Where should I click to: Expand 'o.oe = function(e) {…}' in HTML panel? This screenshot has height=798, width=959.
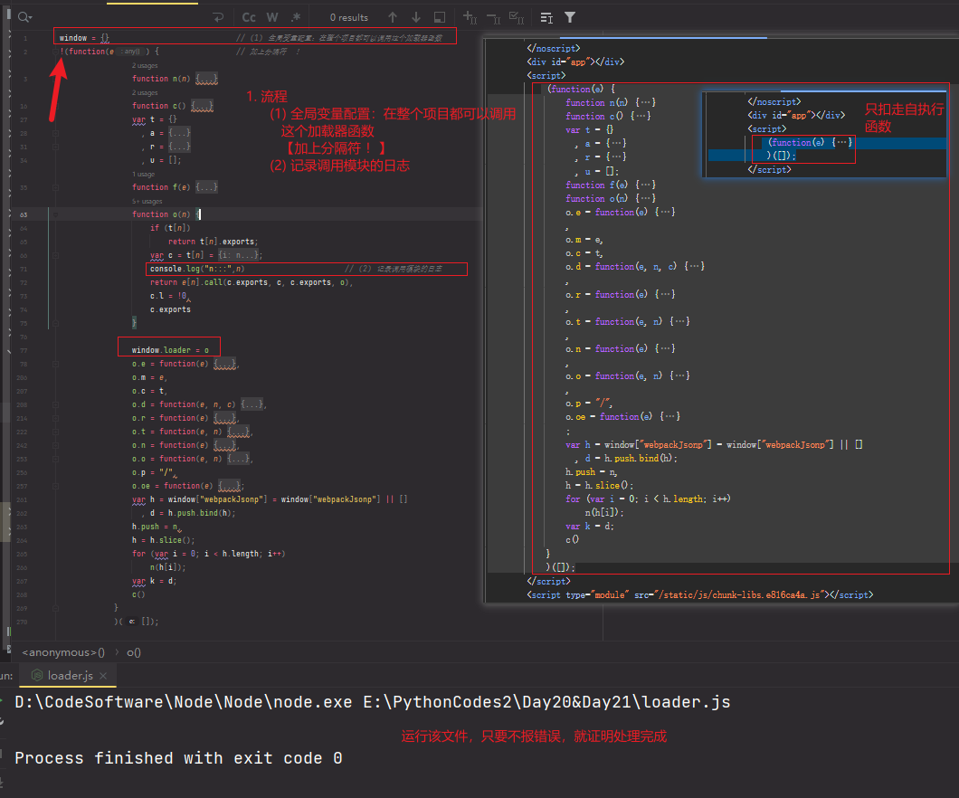click(622, 416)
